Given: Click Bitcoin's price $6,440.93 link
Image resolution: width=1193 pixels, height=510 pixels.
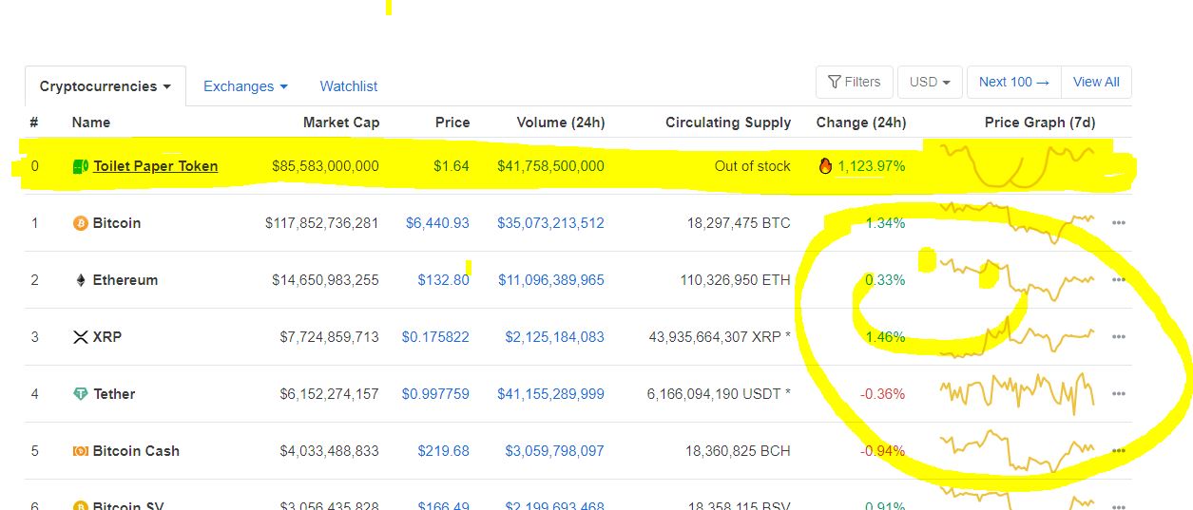Looking at the screenshot, I should (x=437, y=223).
